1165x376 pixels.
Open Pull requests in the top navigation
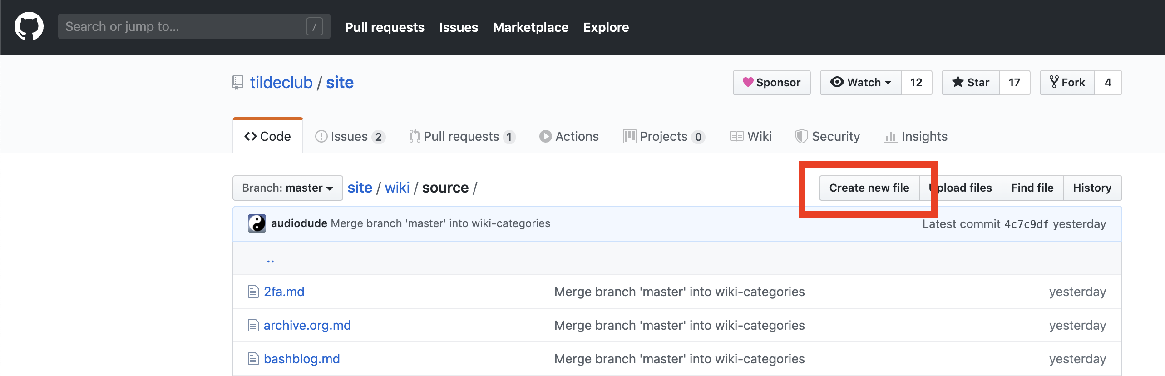385,27
